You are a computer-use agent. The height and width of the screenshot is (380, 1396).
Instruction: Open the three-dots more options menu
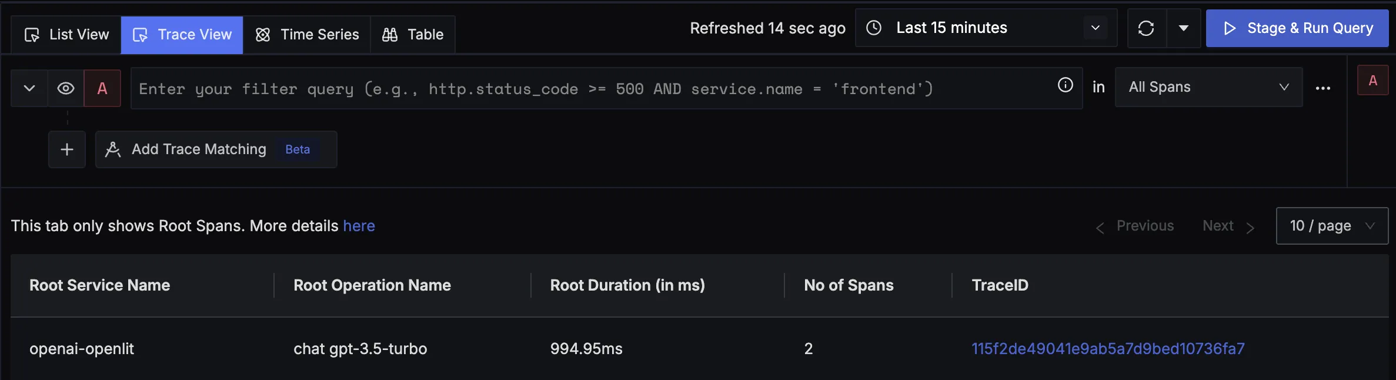1323,88
